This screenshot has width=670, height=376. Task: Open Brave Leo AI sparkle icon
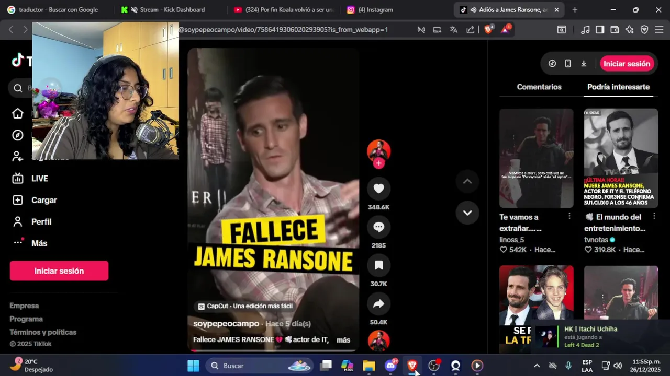point(630,30)
